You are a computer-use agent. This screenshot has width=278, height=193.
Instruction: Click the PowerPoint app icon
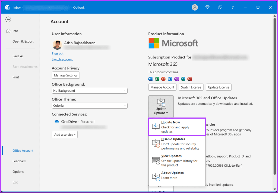[x=163, y=79]
